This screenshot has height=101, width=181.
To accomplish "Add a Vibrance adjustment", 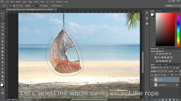I will pos(170,54).
